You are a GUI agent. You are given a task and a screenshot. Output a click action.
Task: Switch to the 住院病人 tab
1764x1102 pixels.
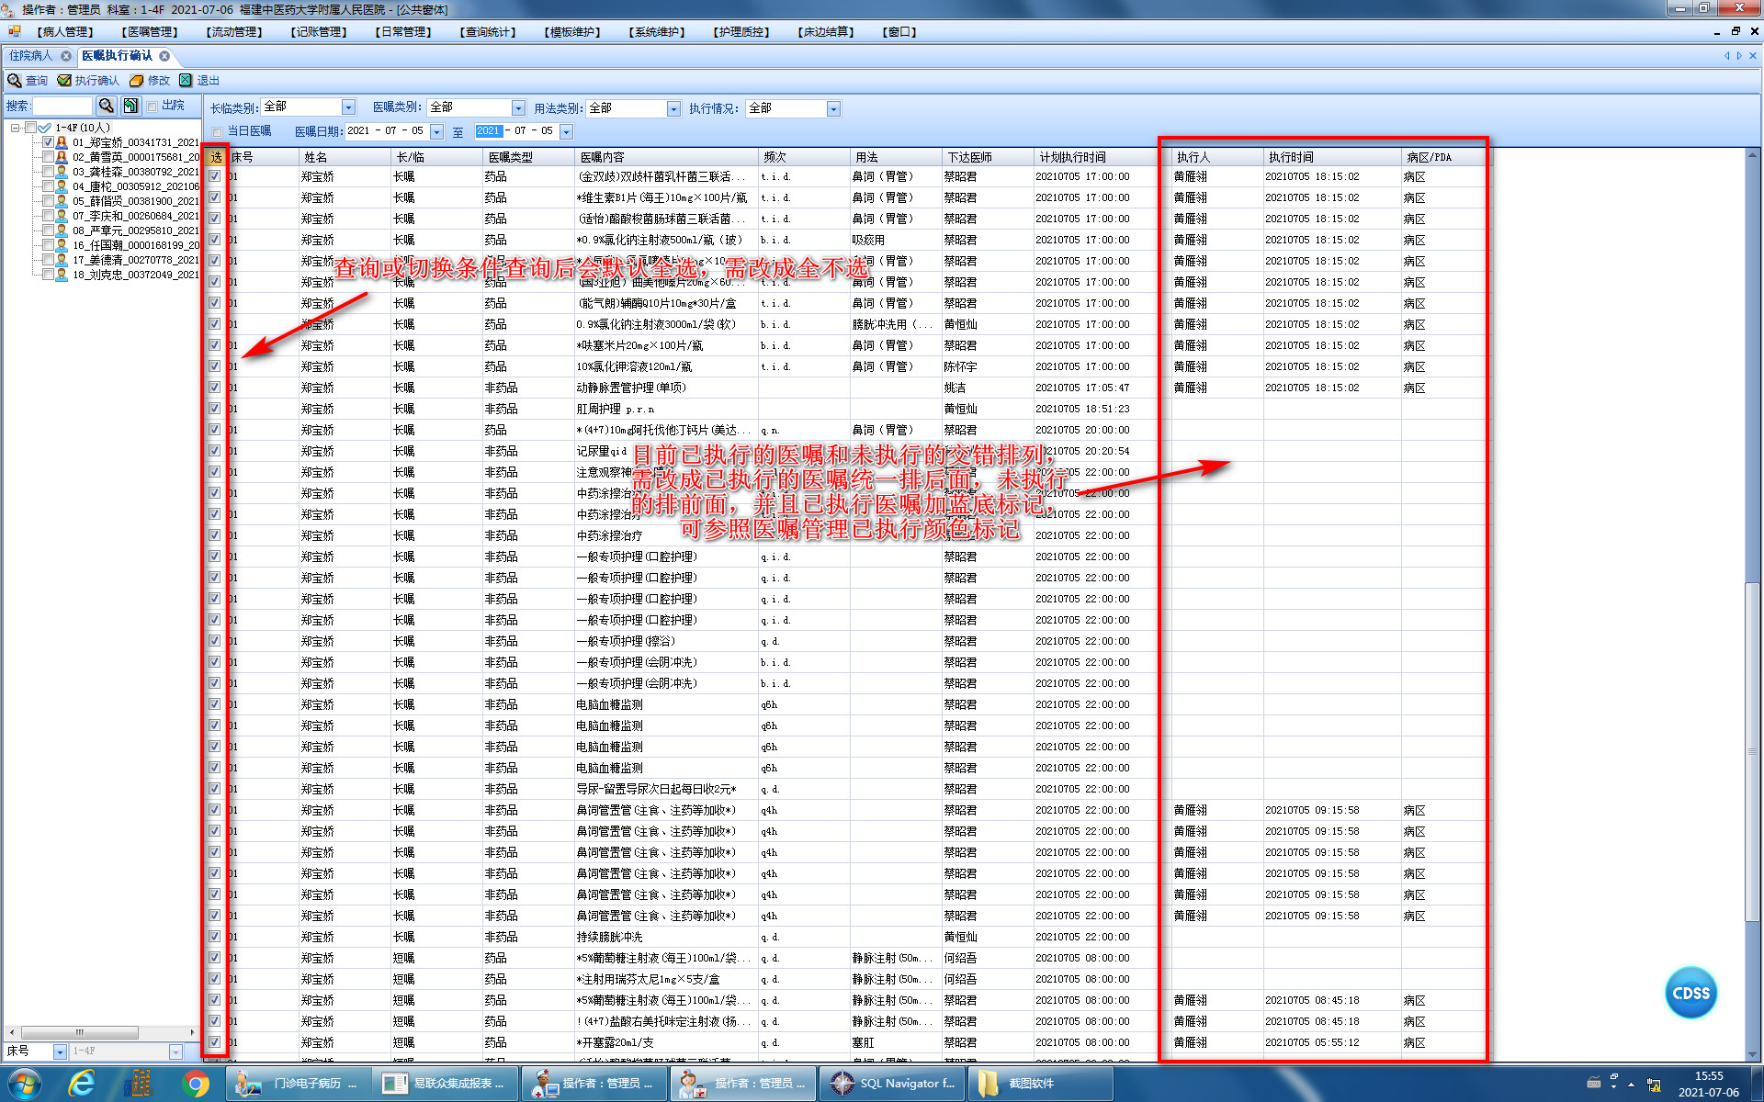click(x=31, y=56)
